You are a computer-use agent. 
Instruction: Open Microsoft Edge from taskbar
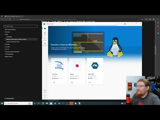[x=43, y=103]
